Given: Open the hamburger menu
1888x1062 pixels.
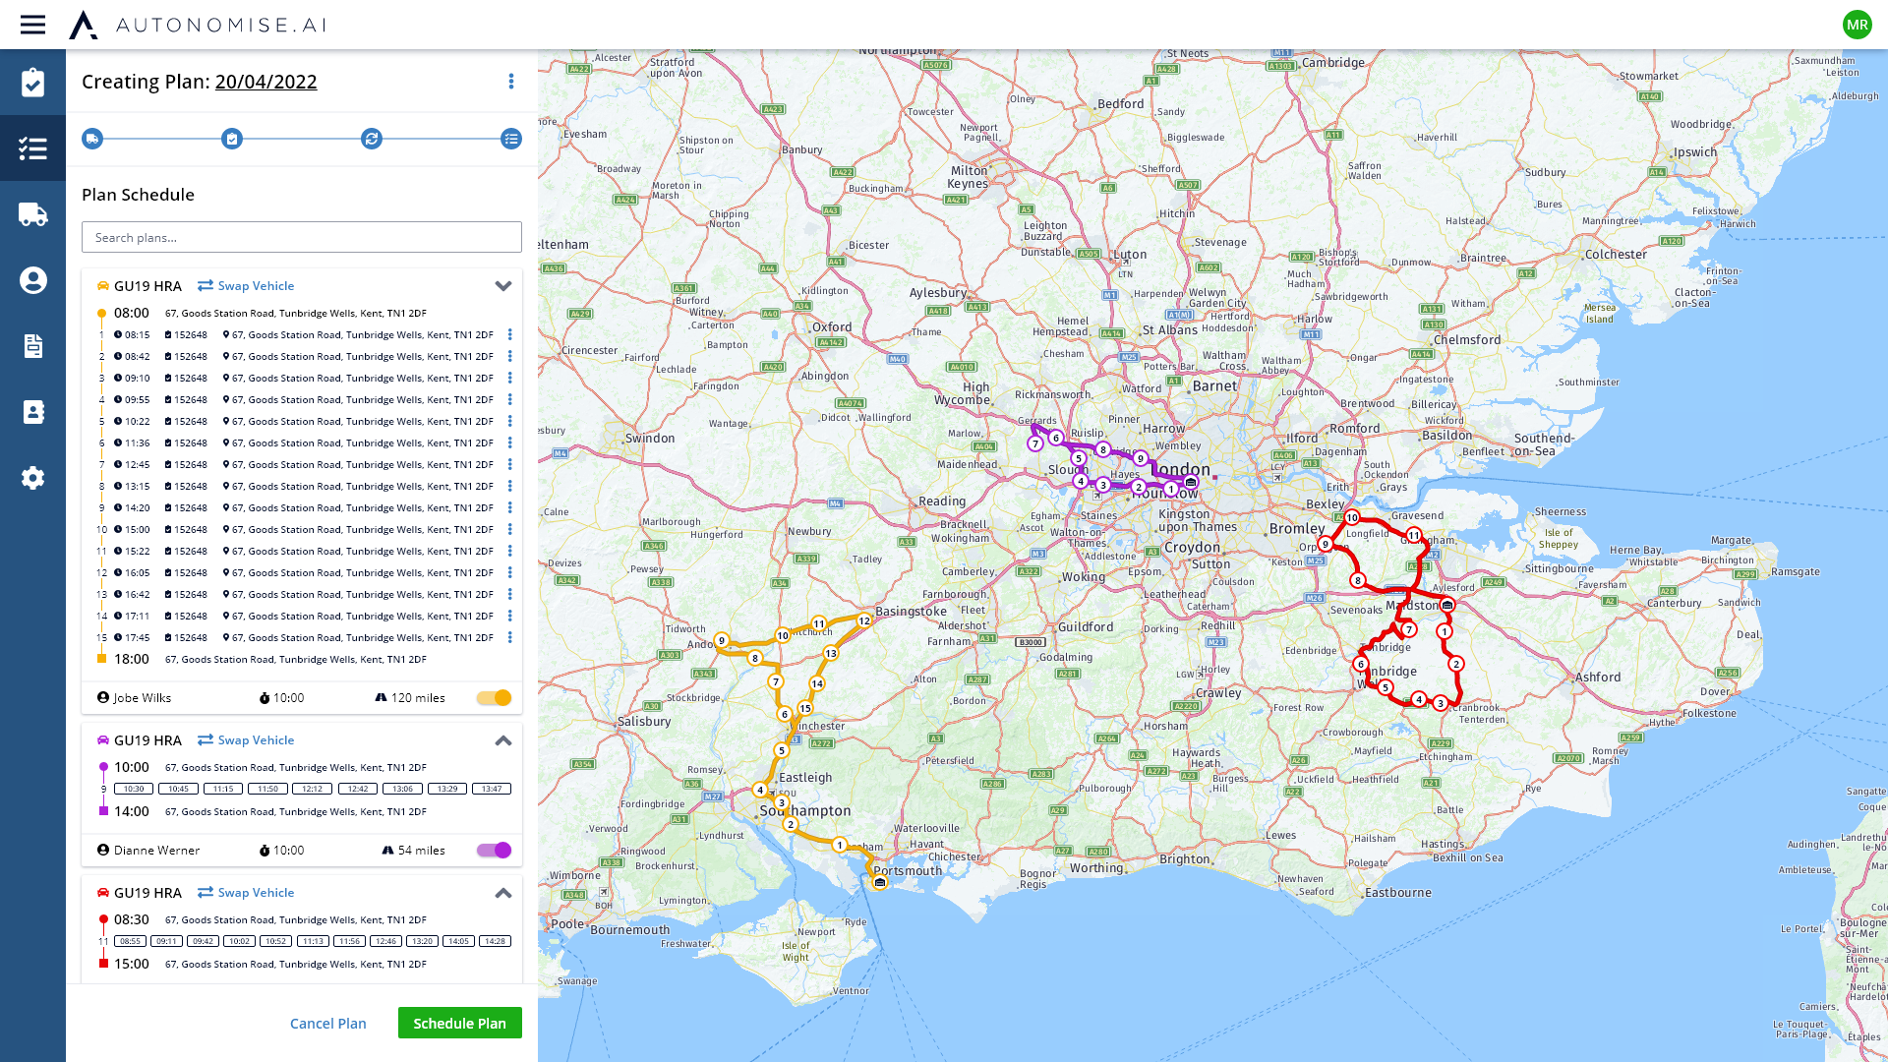Looking at the screenshot, I should click(32, 25).
